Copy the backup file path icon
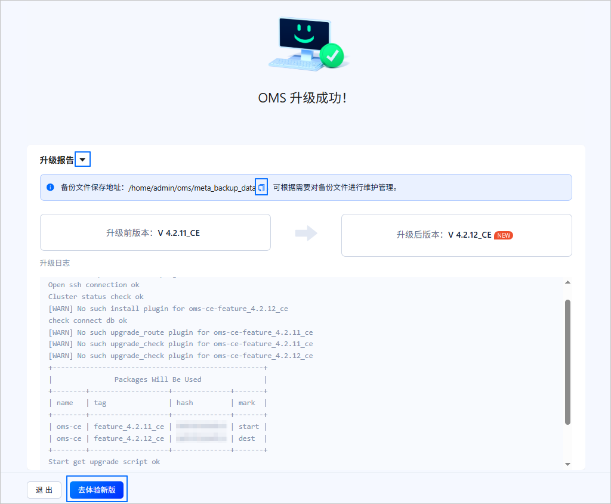611x504 pixels. point(261,188)
